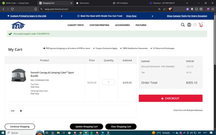
Task: Switch to the 403 Forbidden tab
Action: (122, 3)
